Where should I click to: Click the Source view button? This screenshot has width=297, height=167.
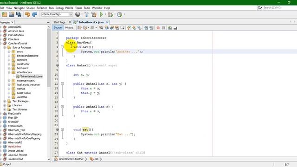click(58, 28)
